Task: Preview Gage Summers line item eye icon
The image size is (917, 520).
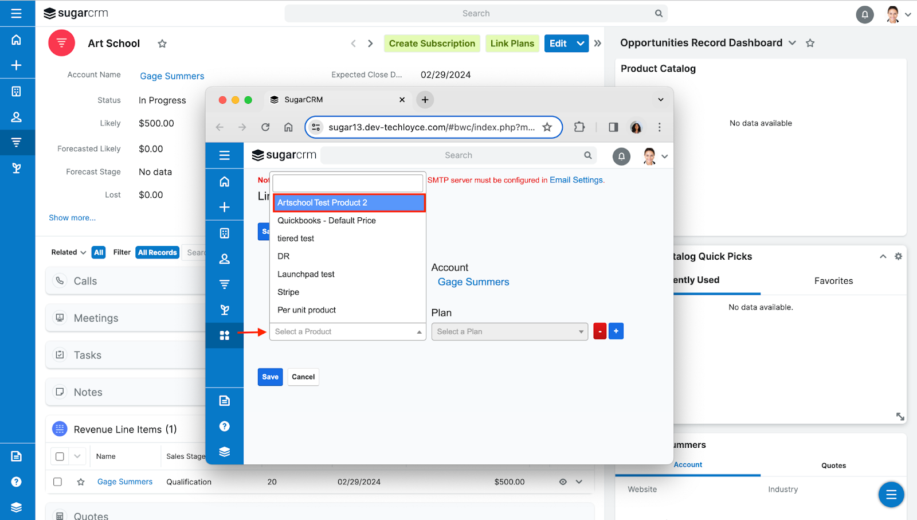Action: [x=563, y=482]
